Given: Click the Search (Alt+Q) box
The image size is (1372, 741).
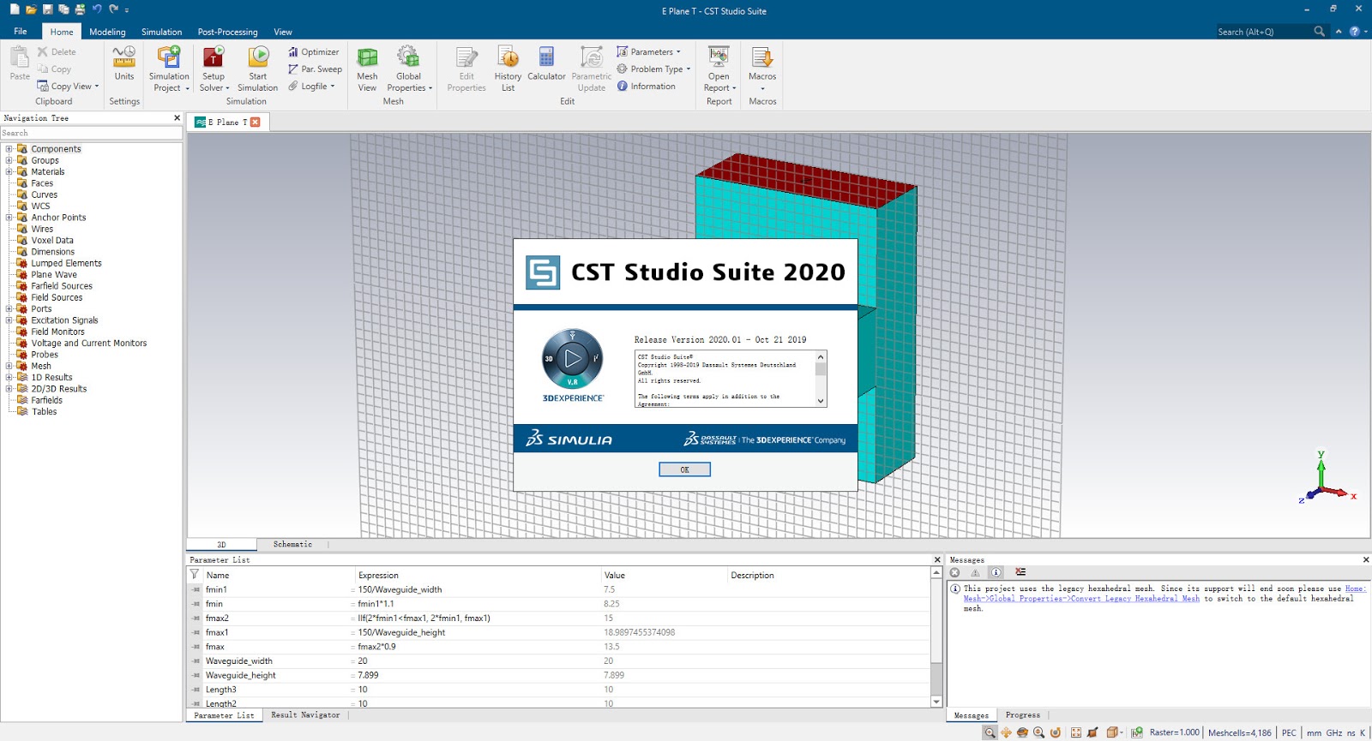Looking at the screenshot, I should [x=1264, y=32].
